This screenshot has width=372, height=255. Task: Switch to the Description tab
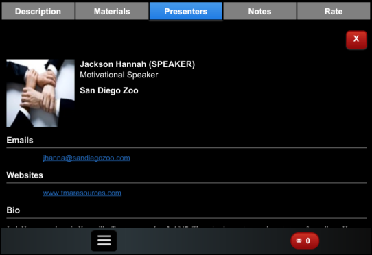38,11
